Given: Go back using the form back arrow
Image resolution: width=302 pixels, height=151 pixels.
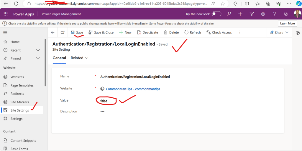Looking at the screenshot, I should click(x=52, y=32).
